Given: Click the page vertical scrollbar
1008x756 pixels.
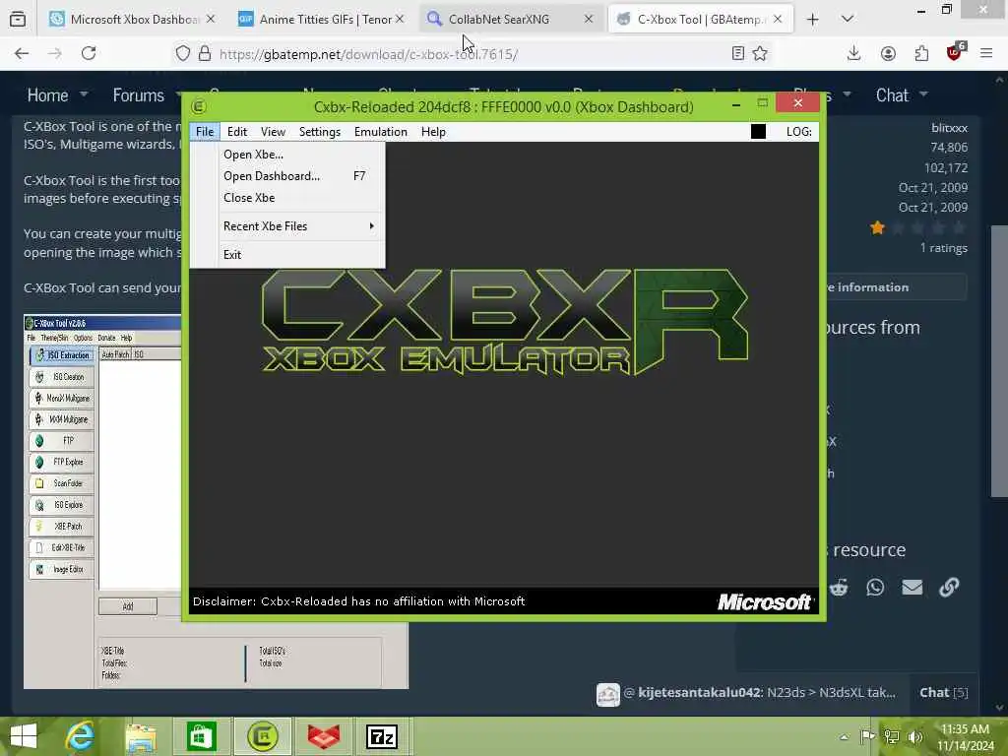Looking at the screenshot, I should coord(999,360).
